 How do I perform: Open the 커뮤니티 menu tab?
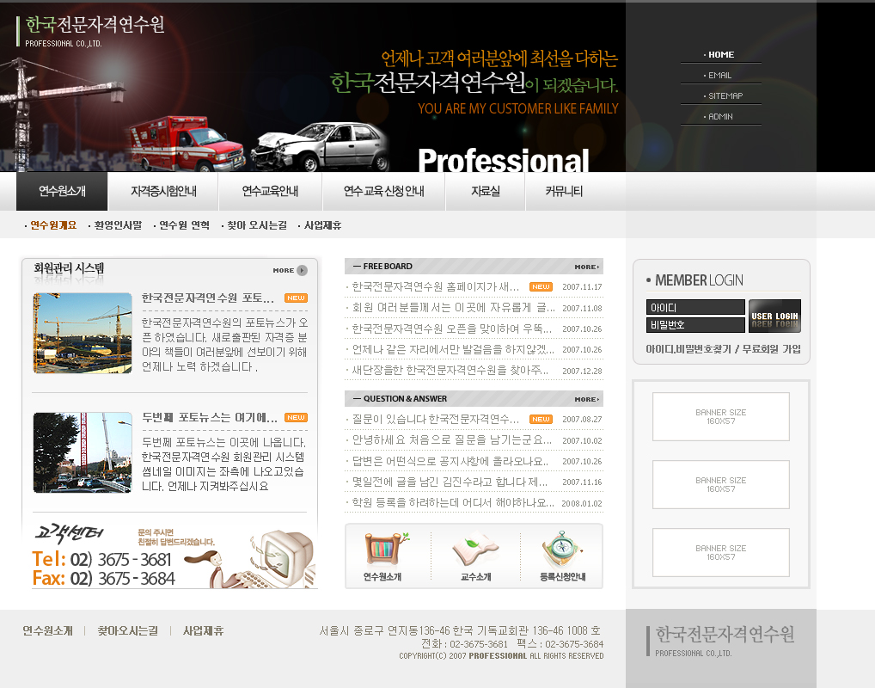[564, 192]
